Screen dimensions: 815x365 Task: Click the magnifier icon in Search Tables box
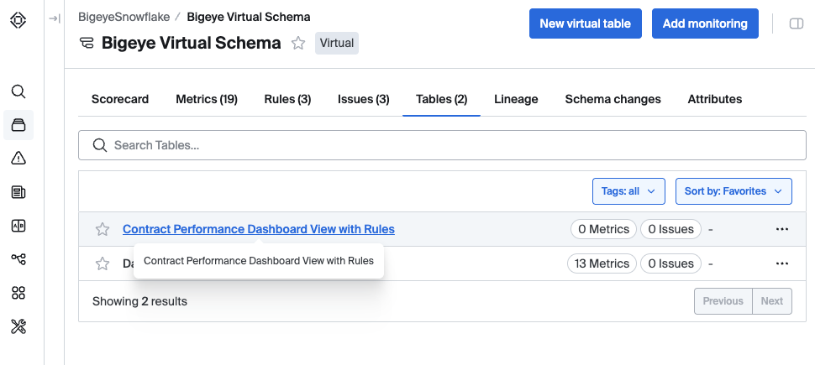100,145
